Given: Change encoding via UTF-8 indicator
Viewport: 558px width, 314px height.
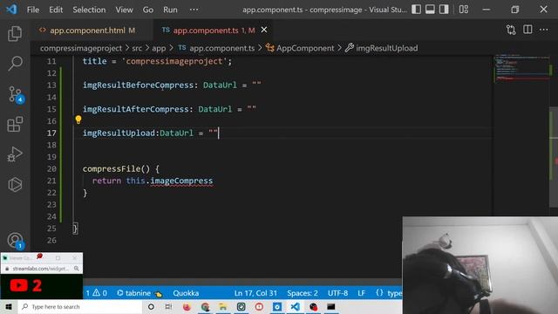Looking at the screenshot, I should point(337,293).
